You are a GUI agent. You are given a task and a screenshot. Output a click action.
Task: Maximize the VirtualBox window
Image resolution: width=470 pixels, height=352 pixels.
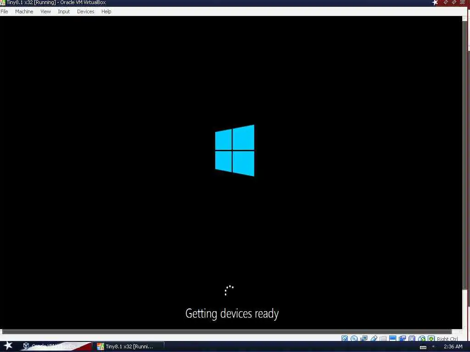tap(454, 2)
